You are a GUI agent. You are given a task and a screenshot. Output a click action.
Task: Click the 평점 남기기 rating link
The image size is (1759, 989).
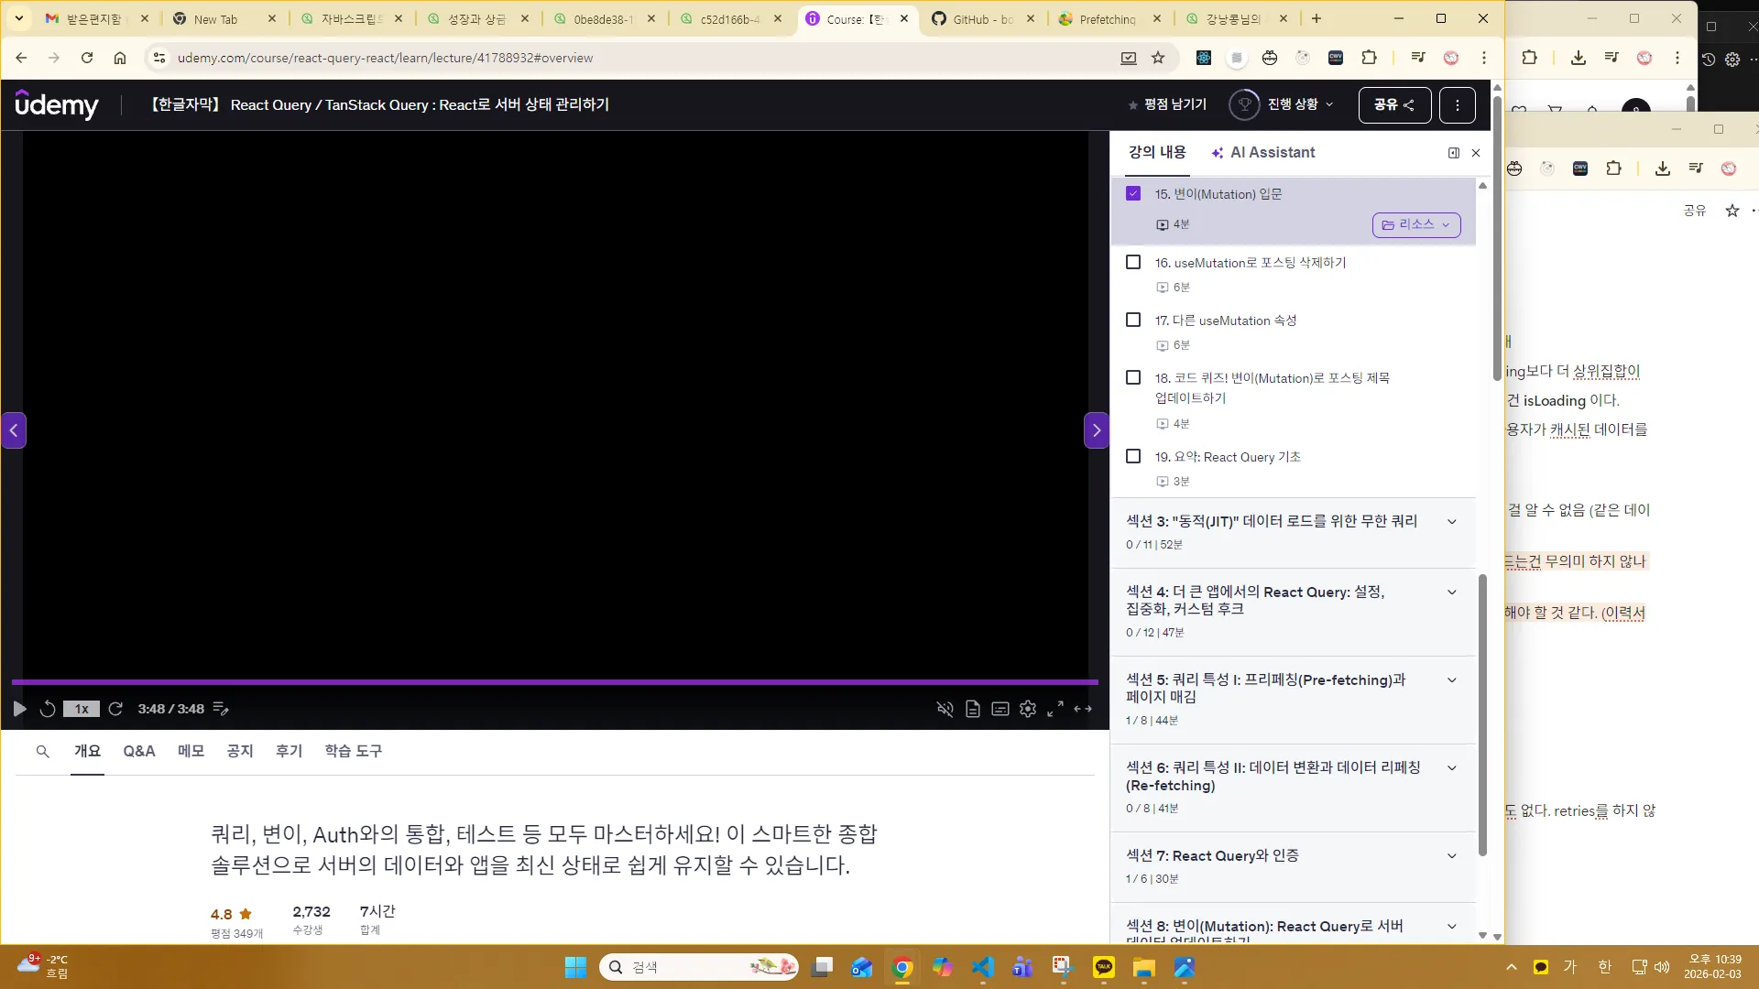1176,104
